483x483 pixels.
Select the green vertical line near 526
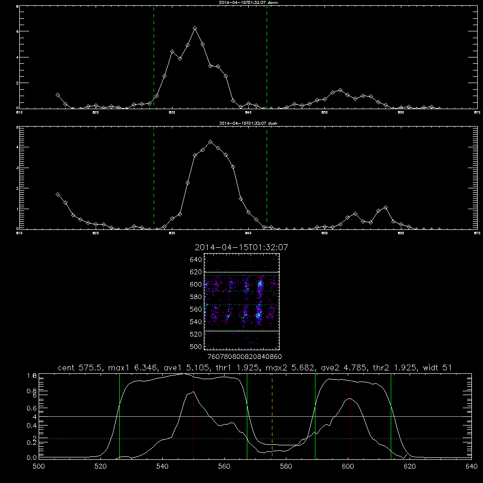point(119,416)
